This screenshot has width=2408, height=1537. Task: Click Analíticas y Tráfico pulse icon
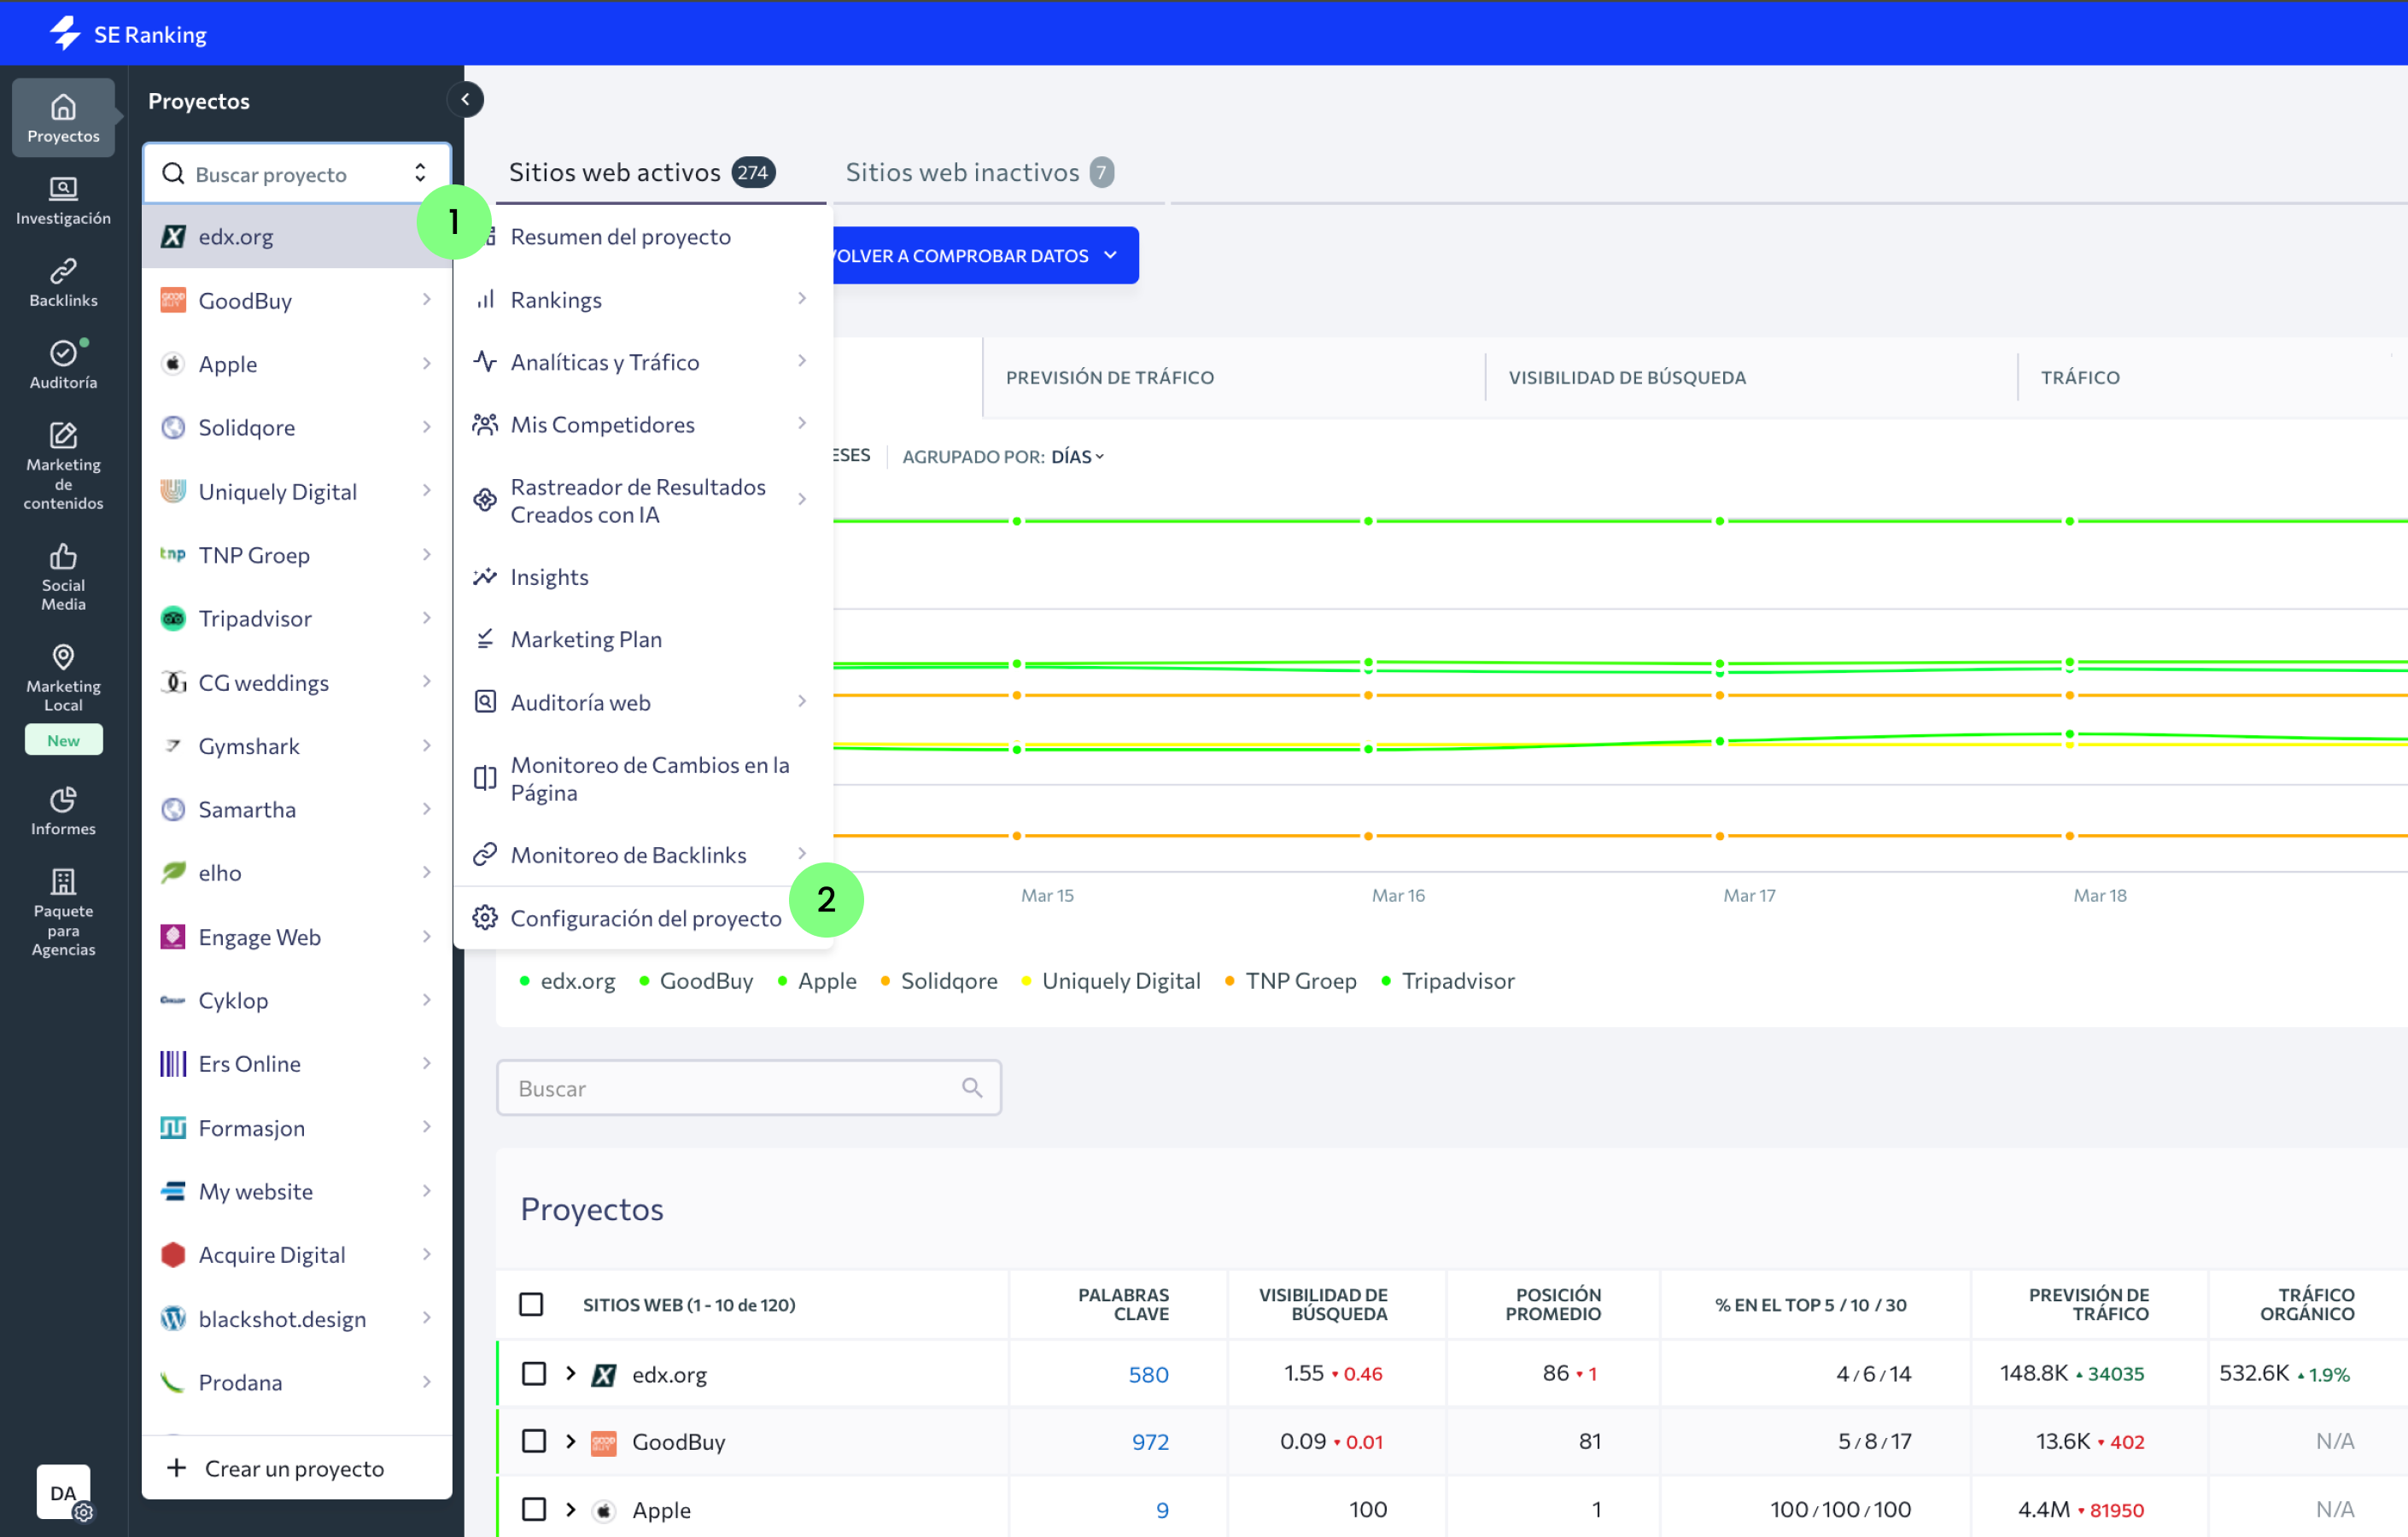(485, 361)
